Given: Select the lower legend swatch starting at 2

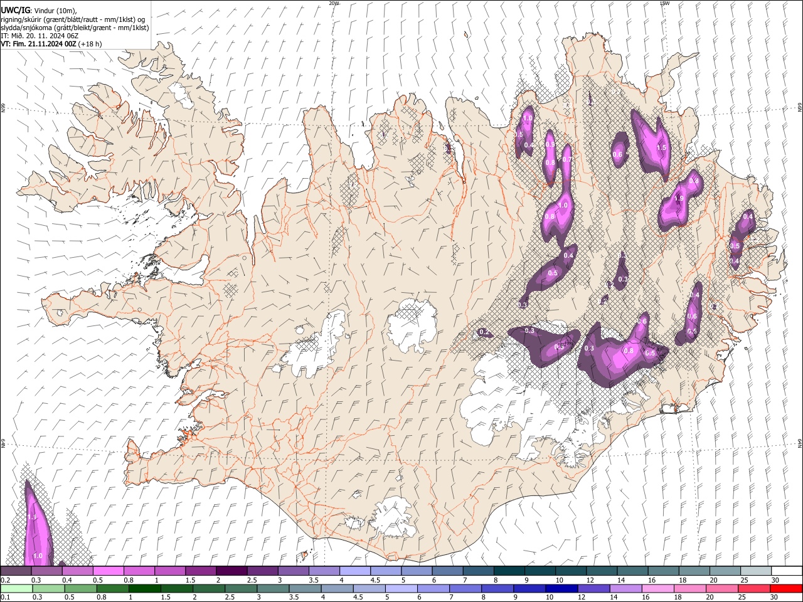Looking at the screenshot, I should pos(208,589).
